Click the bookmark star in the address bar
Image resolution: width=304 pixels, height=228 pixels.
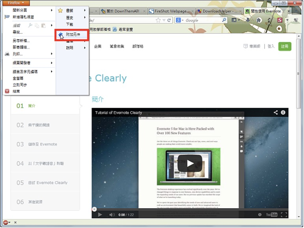click(x=158, y=20)
